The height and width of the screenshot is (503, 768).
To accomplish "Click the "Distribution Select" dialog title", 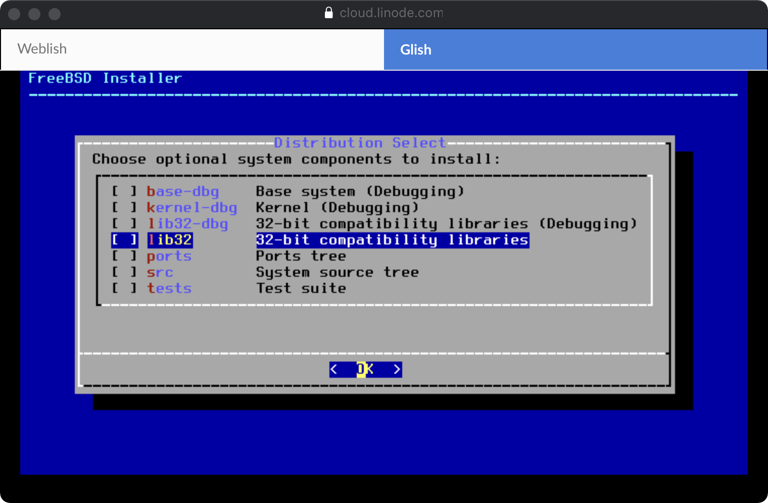I will point(360,143).
